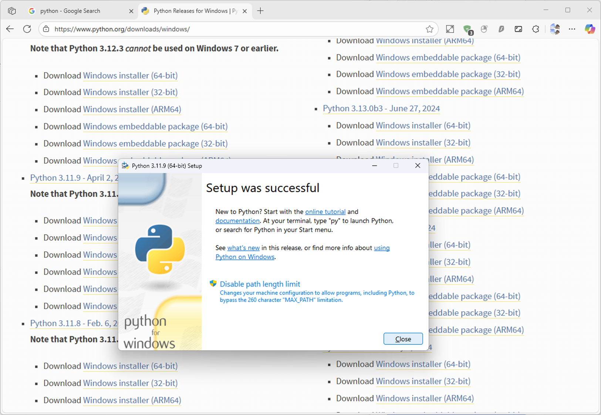The height and width of the screenshot is (415, 601).
Task: Click the round grey extension icon
Action: tap(484, 29)
